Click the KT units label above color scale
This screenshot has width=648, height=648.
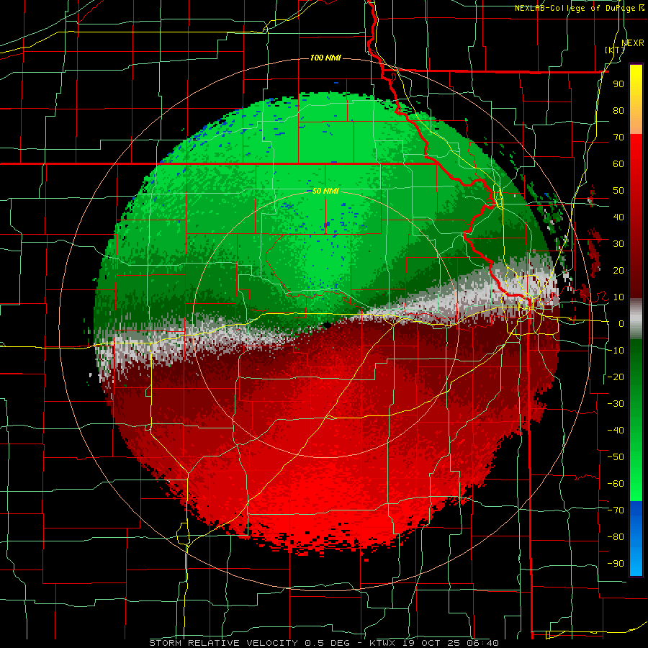point(615,50)
